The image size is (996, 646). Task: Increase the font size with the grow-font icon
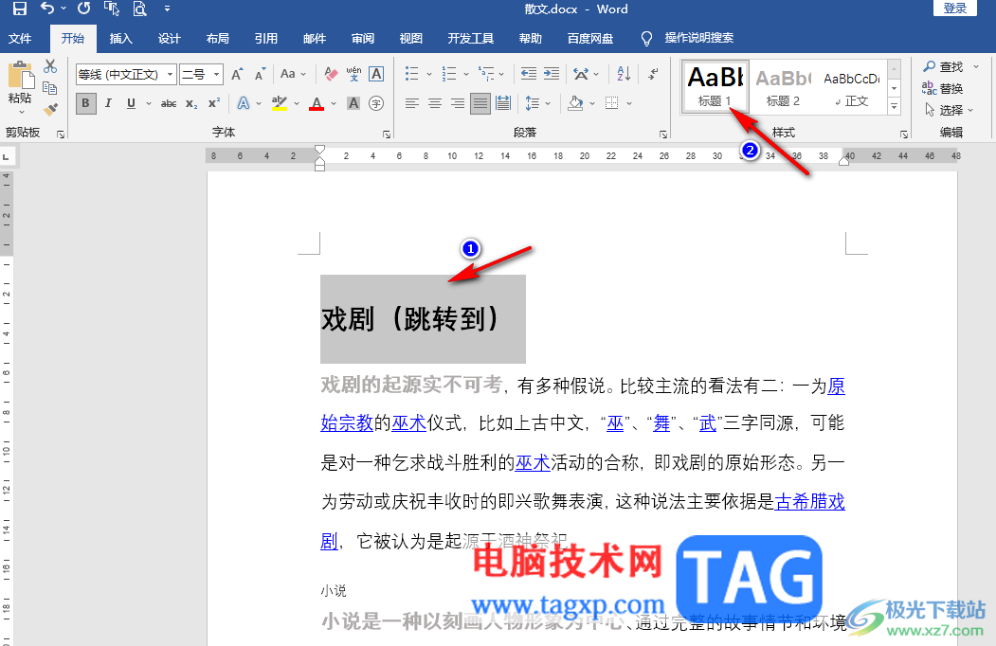coord(237,74)
